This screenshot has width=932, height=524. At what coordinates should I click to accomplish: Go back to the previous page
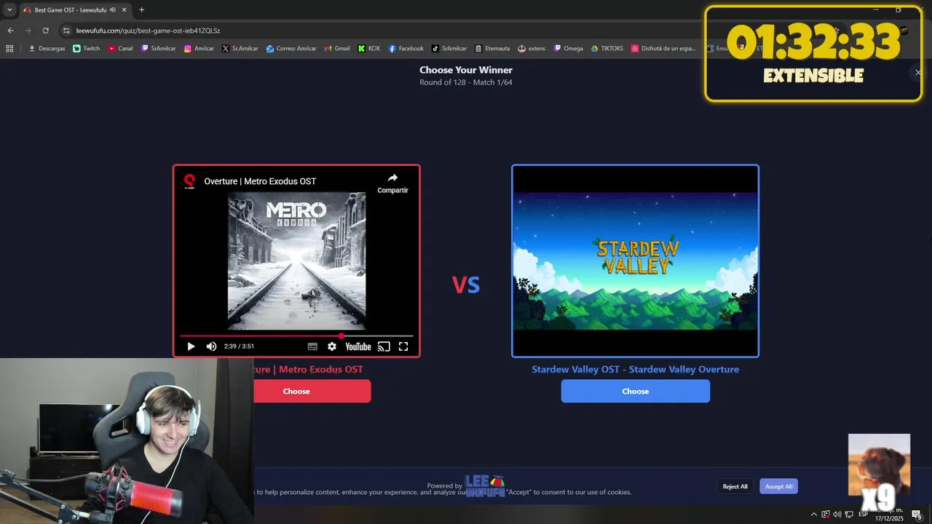click(x=10, y=31)
